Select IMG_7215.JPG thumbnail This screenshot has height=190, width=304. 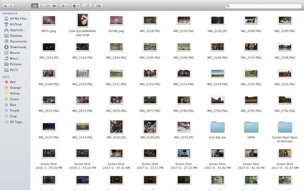(184, 127)
